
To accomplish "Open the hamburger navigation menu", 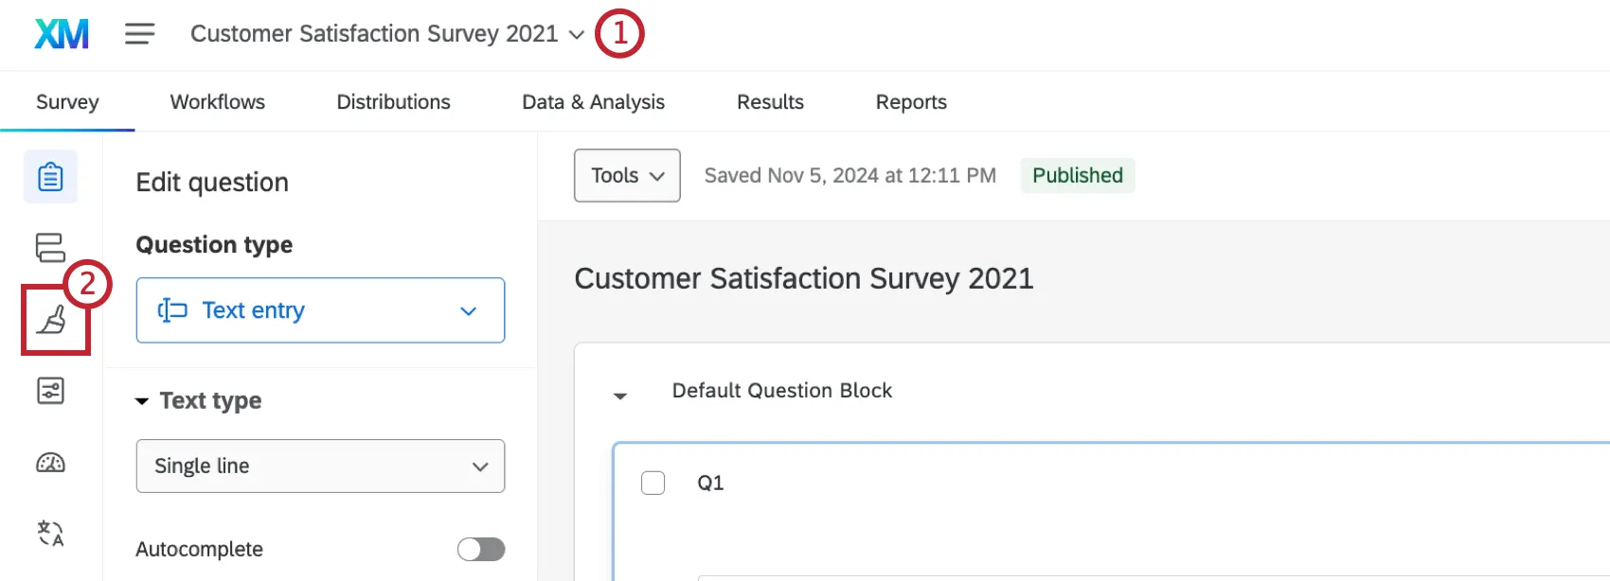I will click(139, 34).
